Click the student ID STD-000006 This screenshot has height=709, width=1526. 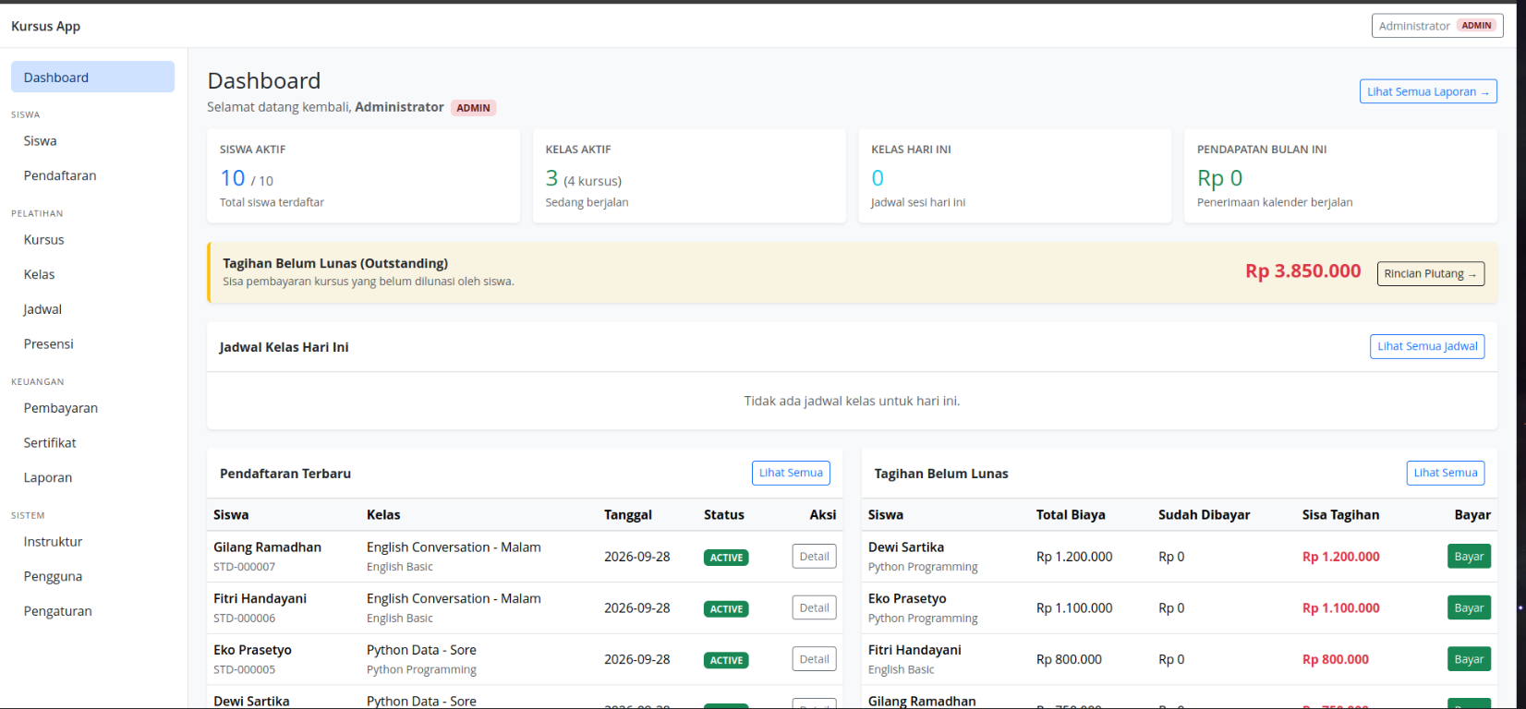[x=244, y=619]
